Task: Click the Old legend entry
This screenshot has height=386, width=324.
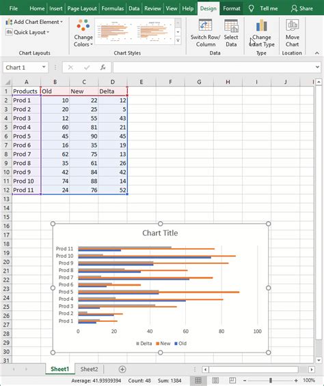Action: (180, 344)
